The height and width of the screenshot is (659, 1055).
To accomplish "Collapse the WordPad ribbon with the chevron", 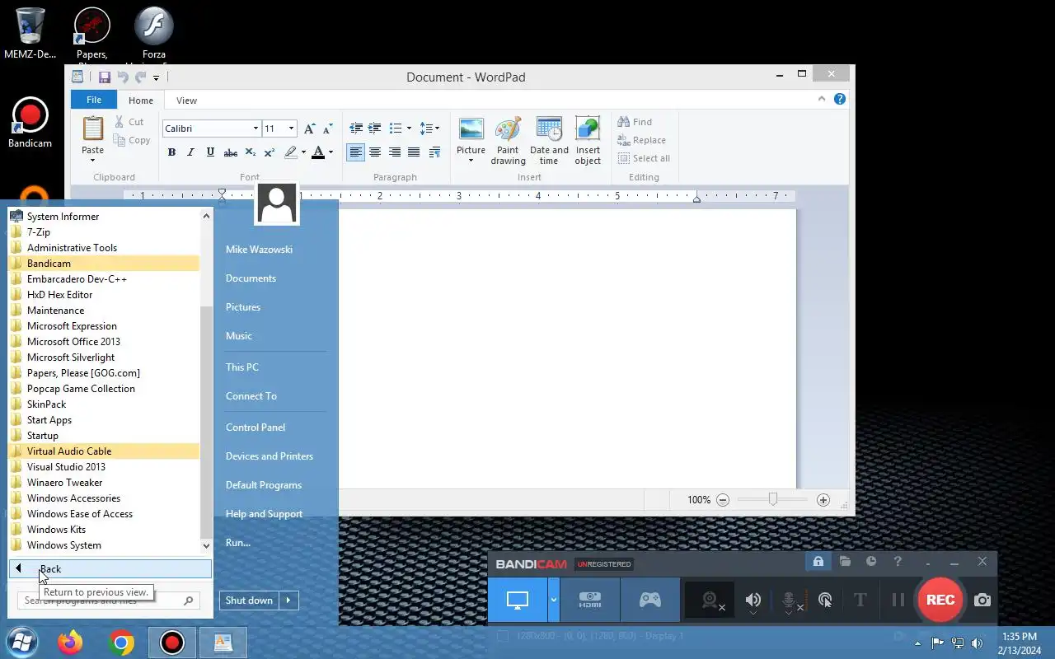I will [x=821, y=99].
